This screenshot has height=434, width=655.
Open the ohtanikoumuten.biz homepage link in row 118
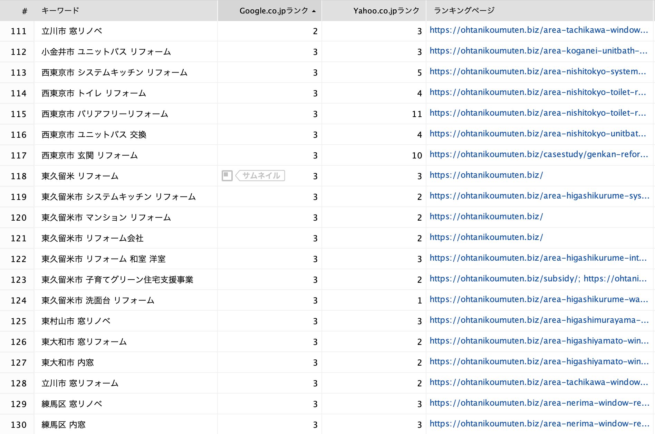486,175
